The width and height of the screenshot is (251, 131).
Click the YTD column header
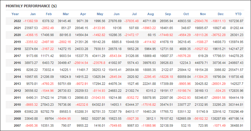238,14
